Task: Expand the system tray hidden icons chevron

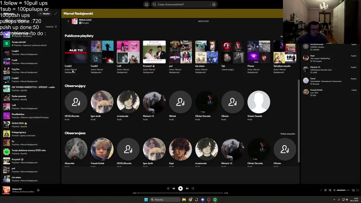Action: (334, 200)
